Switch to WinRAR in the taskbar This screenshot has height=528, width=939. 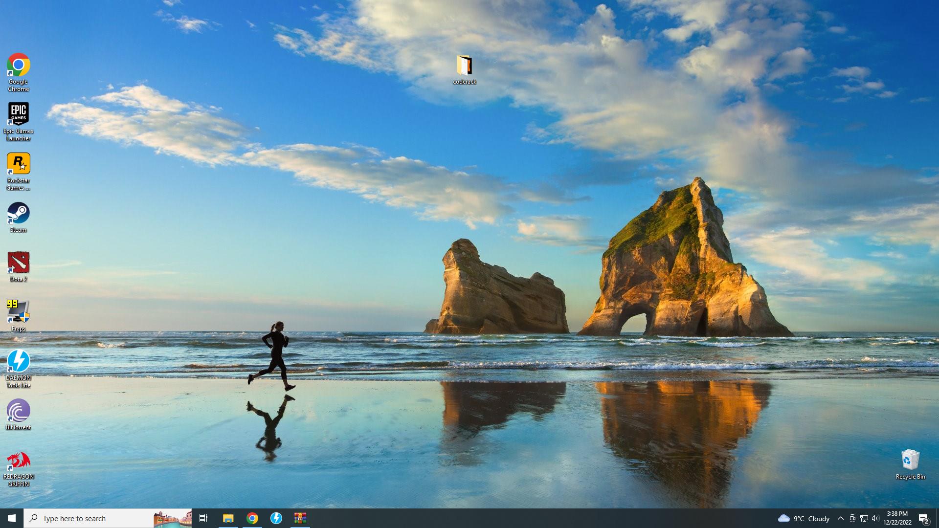click(300, 518)
